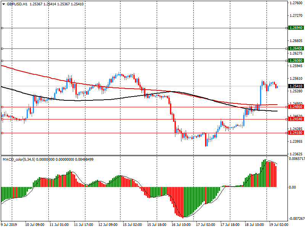Click the 15 Jul 18:00 time label

157,225
